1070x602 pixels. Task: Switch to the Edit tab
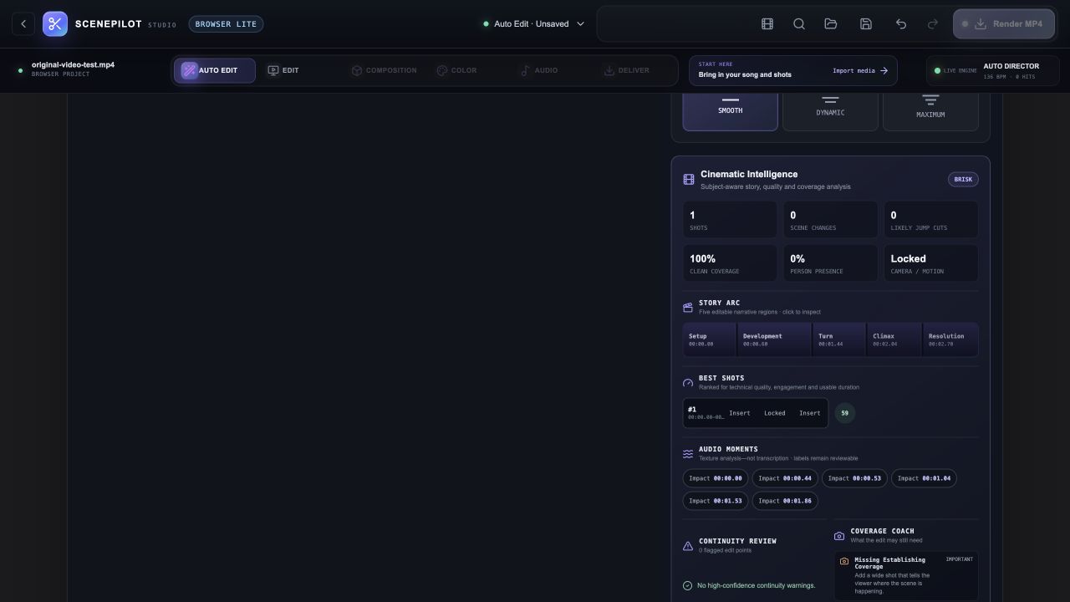[283, 70]
